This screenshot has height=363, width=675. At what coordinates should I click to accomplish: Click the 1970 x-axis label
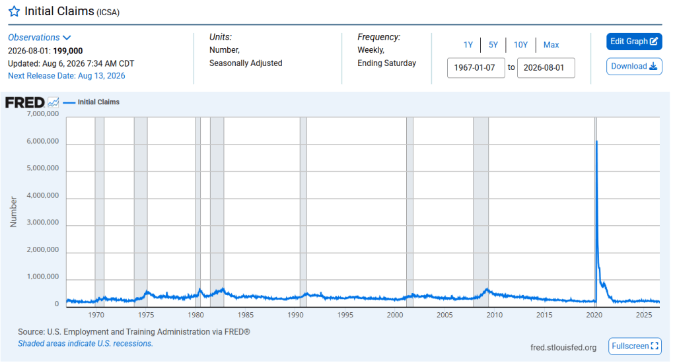(x=96, y=315)
